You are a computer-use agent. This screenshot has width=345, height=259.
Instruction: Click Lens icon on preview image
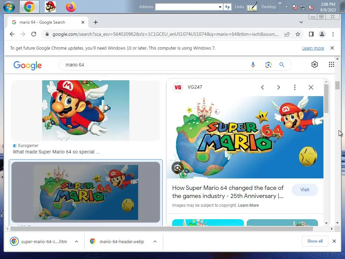click(x=177, y=168)
